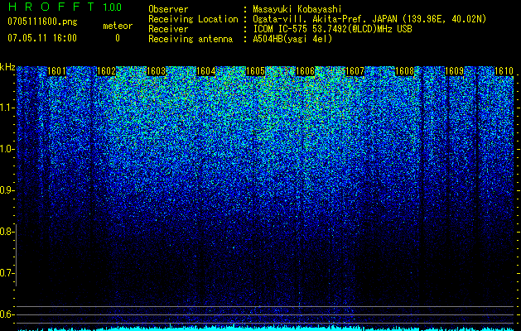This screenshot has width=521, height=331.
Task: Click the 'Receiver' field label
Action: click(x=168, y=29)
